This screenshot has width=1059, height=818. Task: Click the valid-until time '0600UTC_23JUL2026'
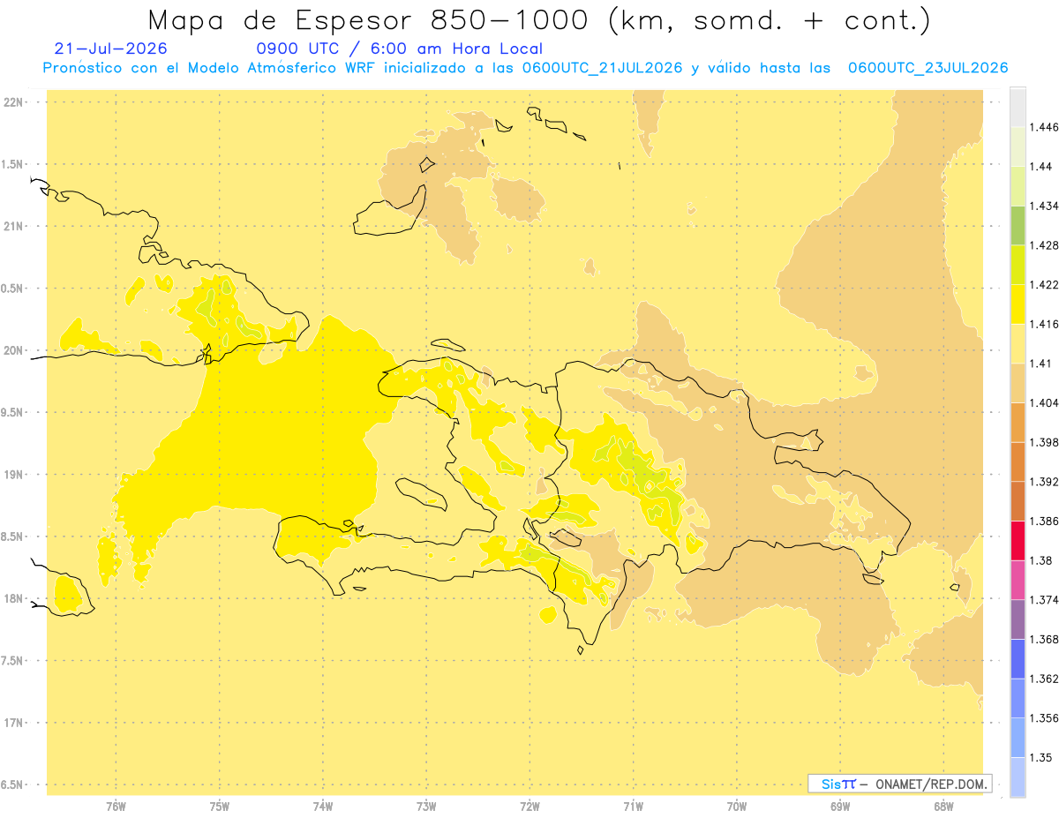click(928, 68)
